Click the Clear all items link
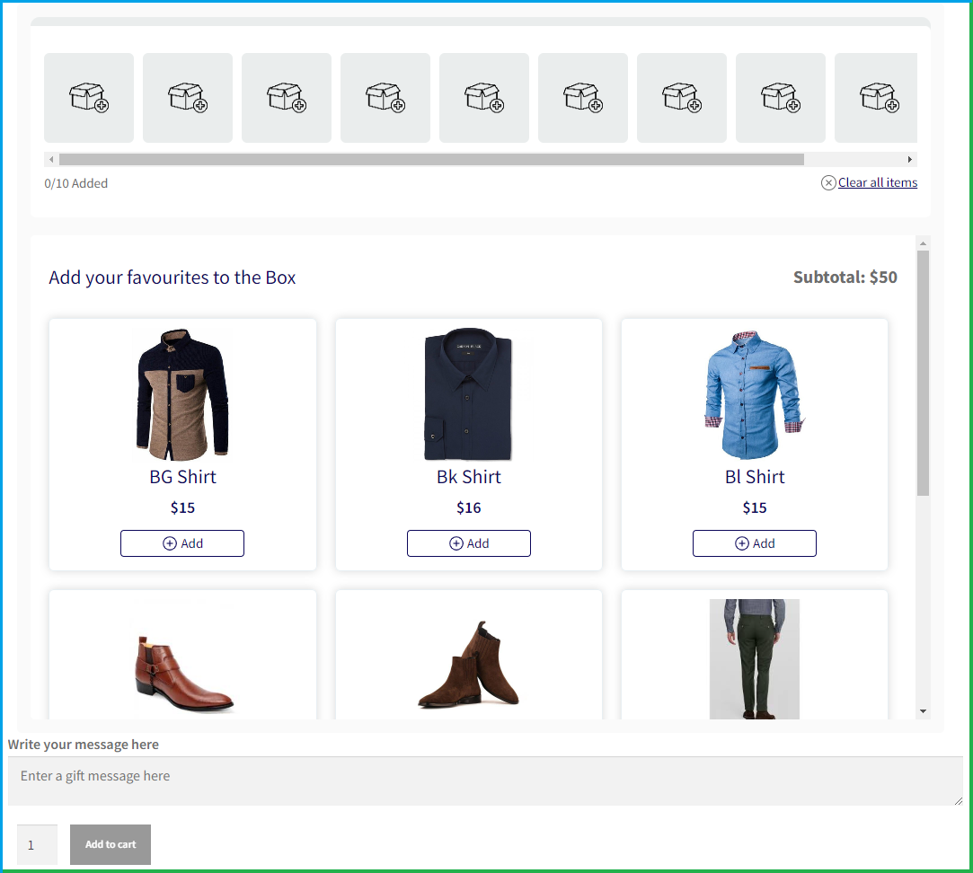 877,182
